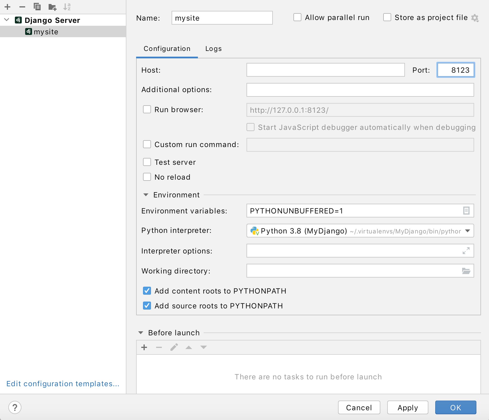Collapse the Environment section
The width and height of the screenshot is (489, 420).
coord(146,195)
